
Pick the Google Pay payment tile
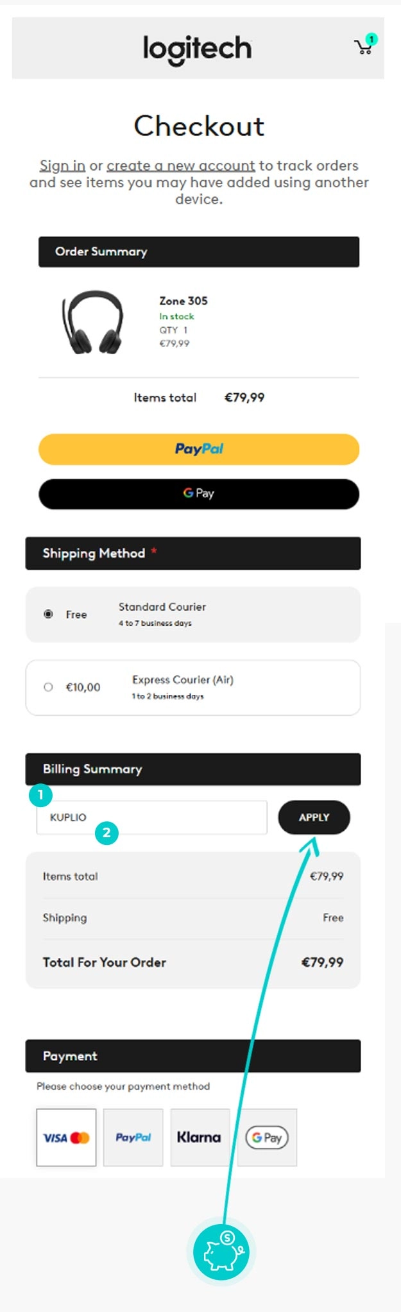267,1137
